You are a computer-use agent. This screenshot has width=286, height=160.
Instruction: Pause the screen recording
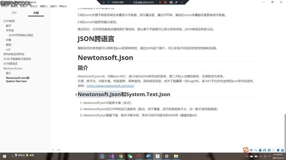coord(160,2)
